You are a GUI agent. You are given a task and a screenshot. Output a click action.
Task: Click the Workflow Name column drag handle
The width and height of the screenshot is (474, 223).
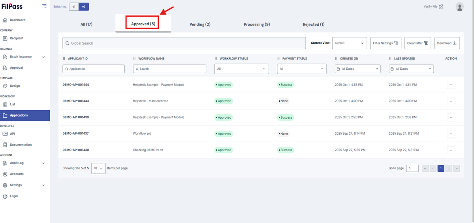tap(135, 59)
